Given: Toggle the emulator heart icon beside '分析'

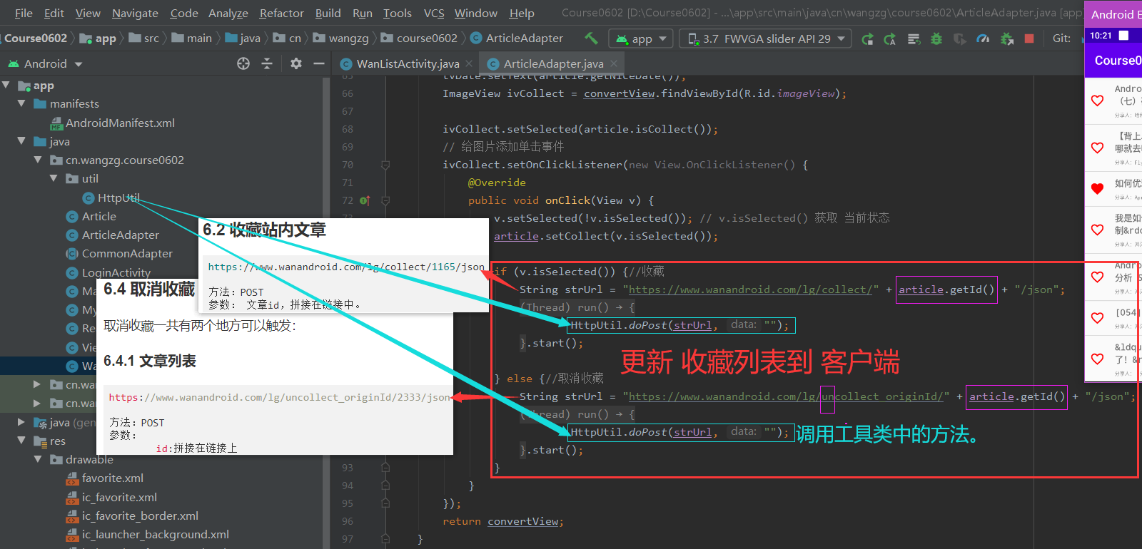Looking at the screenshot, I should point(1098,277).
